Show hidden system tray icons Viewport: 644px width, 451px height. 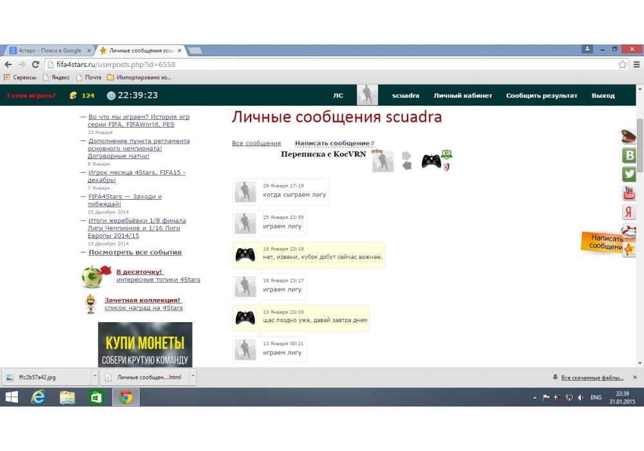[534, 398]
